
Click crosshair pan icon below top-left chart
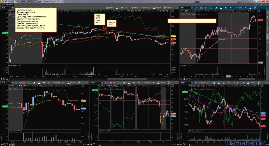click(2, 79)
